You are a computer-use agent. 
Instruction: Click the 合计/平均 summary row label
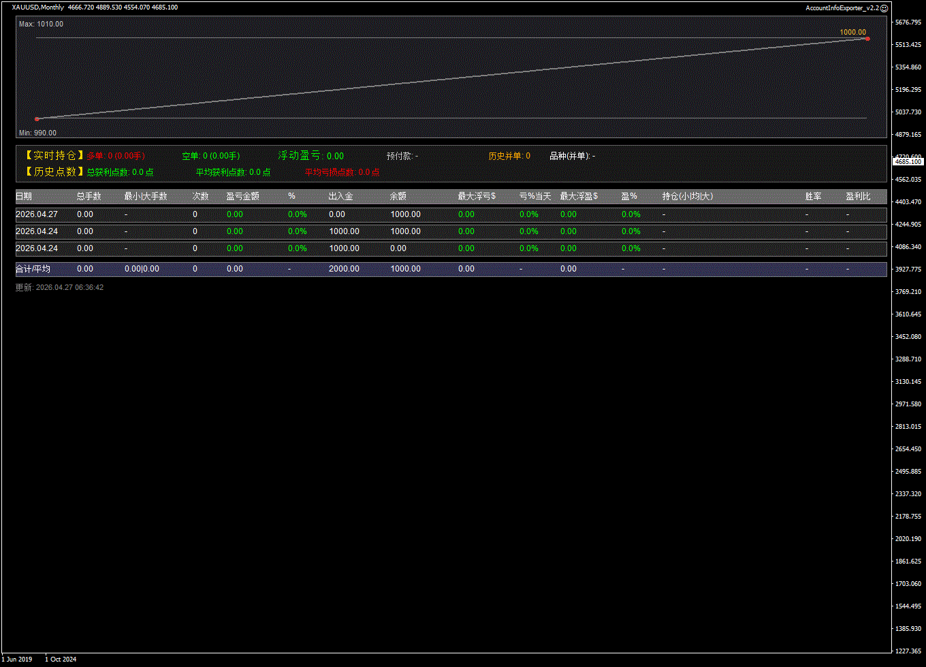pos(33,269)
